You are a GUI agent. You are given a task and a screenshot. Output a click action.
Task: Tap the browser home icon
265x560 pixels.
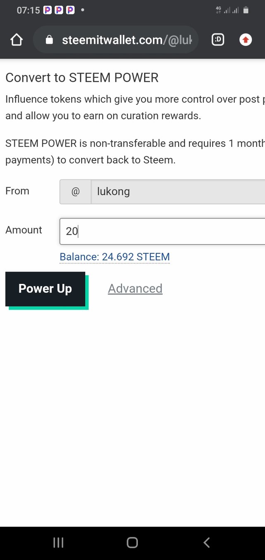tap(17, 39)
